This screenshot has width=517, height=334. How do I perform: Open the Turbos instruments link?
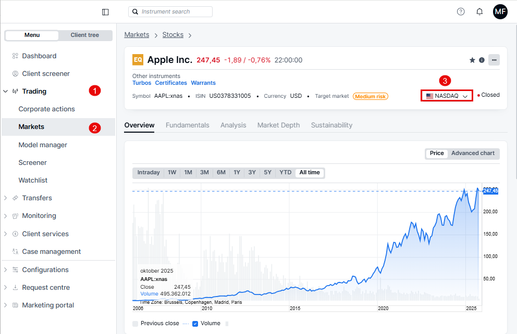[x=142, y=83]
